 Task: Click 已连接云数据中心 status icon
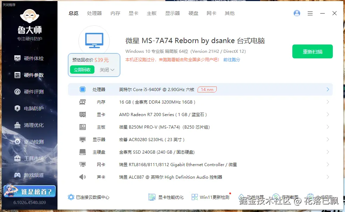[x=71, y=197]
